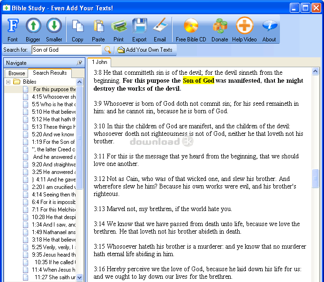Open result '7:1 For this Melchis'
The width and height of the screenshot is (324, 282).
pos(54,210)
